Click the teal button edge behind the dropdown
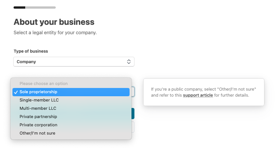275x153 pixels. 133,114
